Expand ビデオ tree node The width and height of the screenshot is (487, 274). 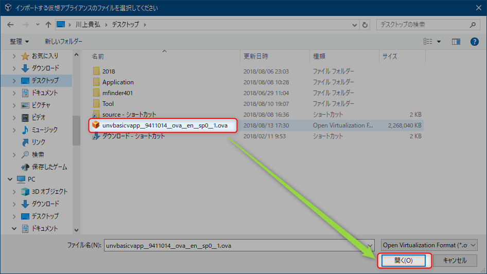(14, 118)
